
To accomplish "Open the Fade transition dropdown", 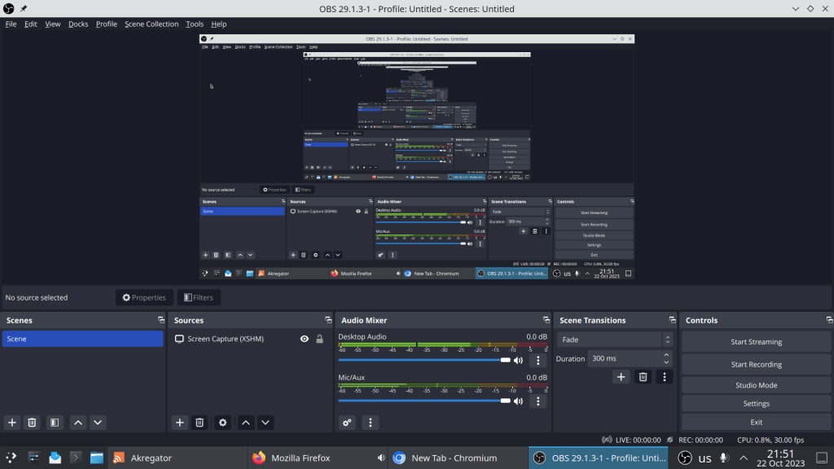I will [615, 340].
